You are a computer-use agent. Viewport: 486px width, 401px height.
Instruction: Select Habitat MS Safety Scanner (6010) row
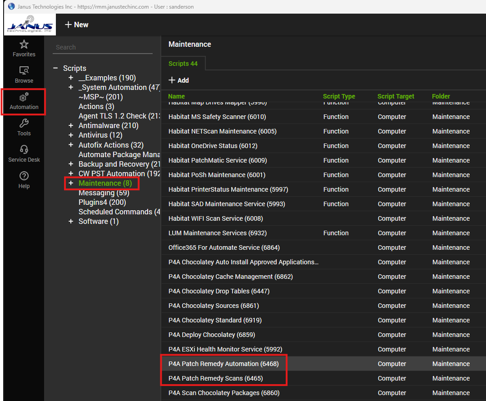[217, 117]
